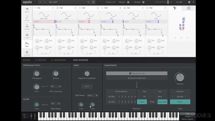Click operator 6 Rel knob
Screen dimensions: 215x121
coord(159,47)
